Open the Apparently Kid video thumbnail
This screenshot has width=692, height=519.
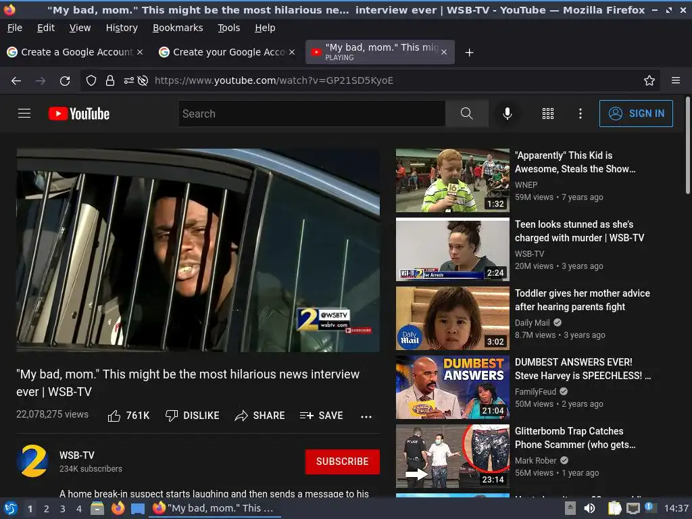coord(452,180)
